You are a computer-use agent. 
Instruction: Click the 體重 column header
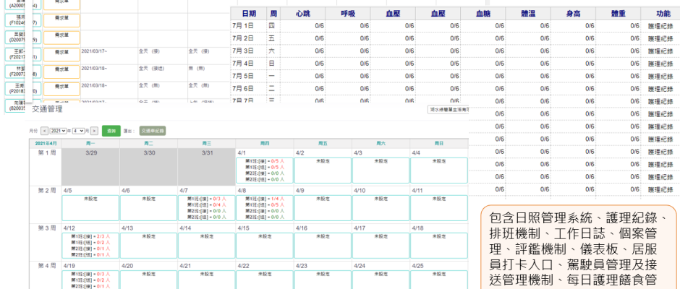[618, 14]
